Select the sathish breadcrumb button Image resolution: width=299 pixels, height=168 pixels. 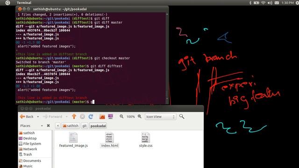71,126
